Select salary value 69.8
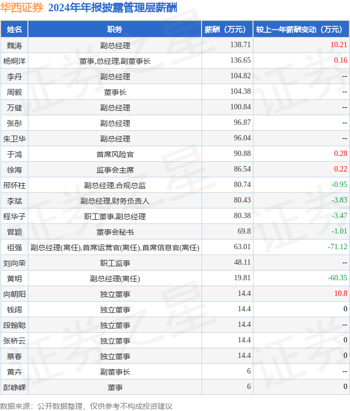This screenshot has height=411, width=350. (244, 231)
